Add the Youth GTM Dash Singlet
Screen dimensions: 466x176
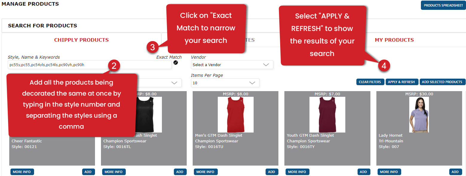coord(363,172)
